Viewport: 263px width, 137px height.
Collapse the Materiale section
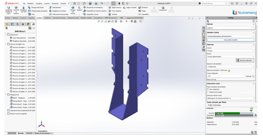point(253,45)
